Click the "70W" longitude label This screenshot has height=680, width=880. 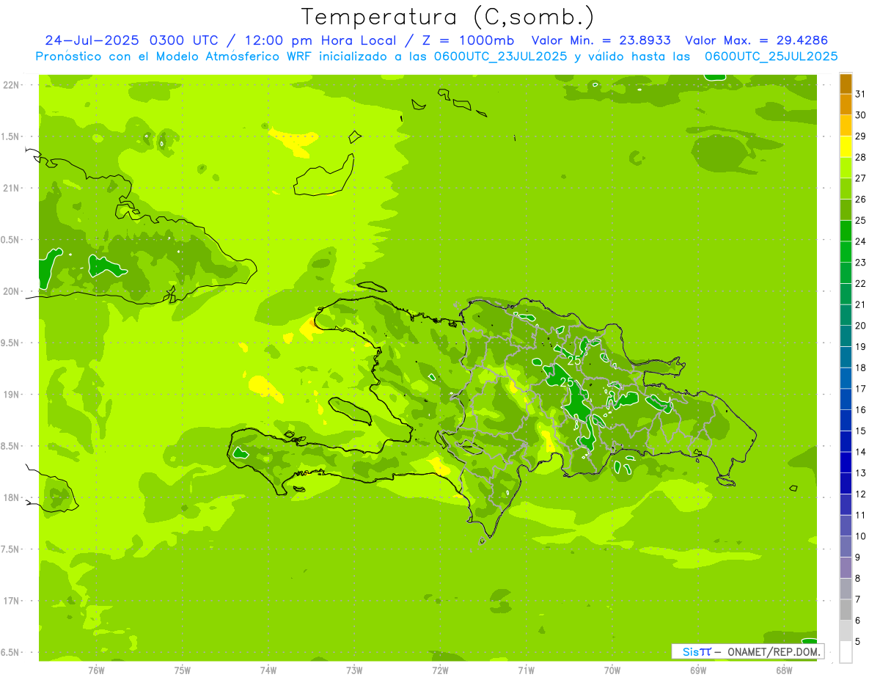[x=612, y=670]
